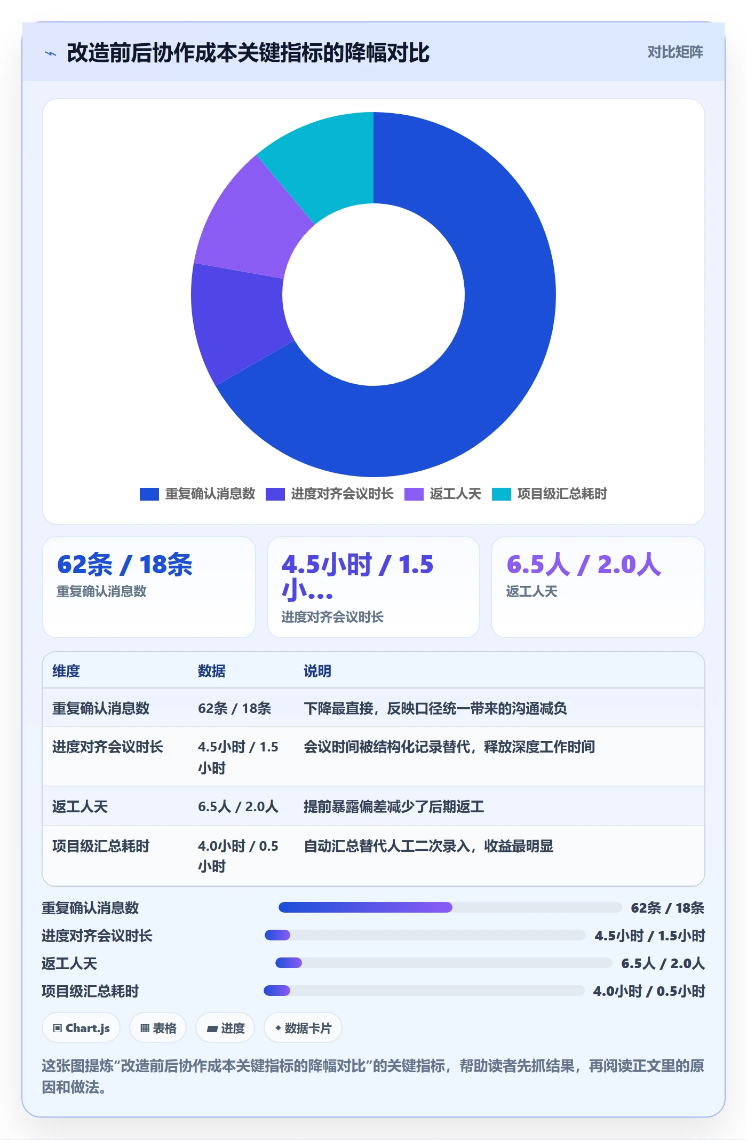Click the footer summary paragraph
Image resolution: width=747 pixels, height=1140 pixels.
pos(373,1076)
